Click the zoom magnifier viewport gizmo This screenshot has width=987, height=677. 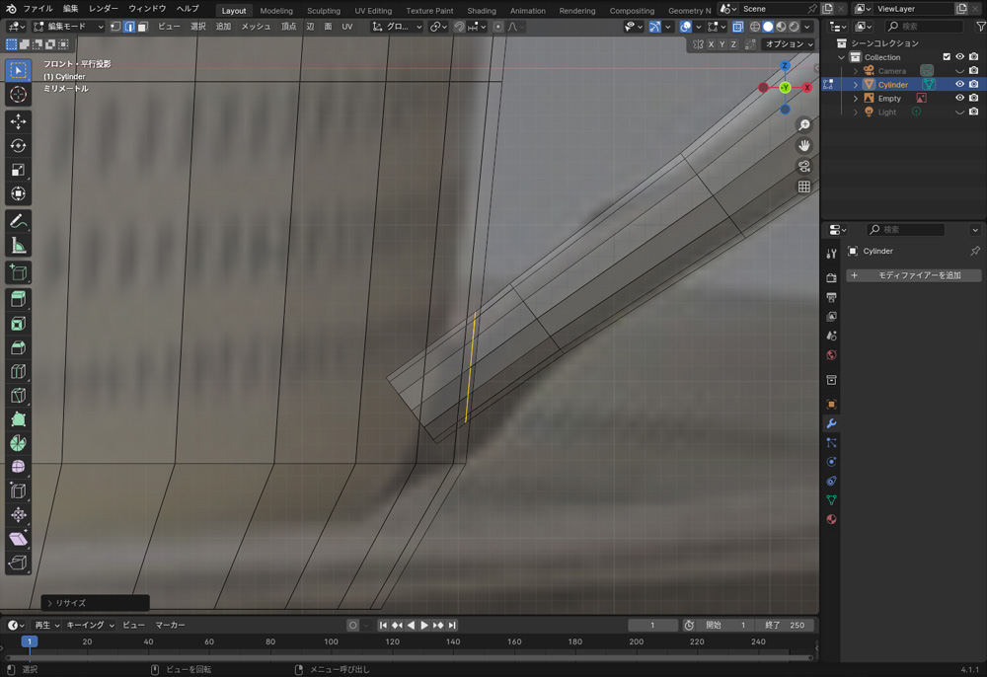(x=804, y=125)
